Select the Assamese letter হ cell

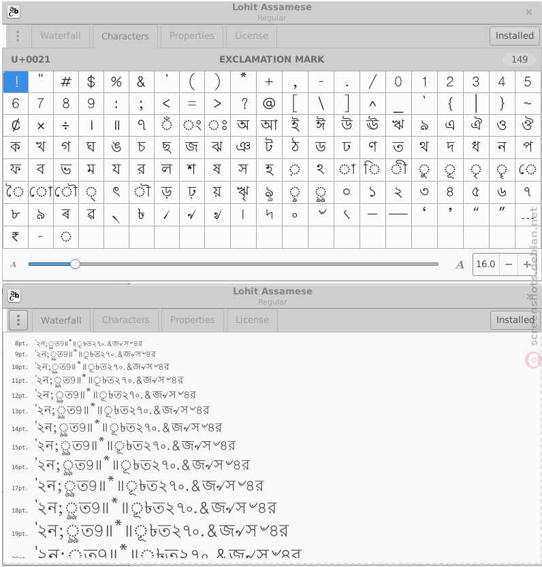tap(269, 169)
